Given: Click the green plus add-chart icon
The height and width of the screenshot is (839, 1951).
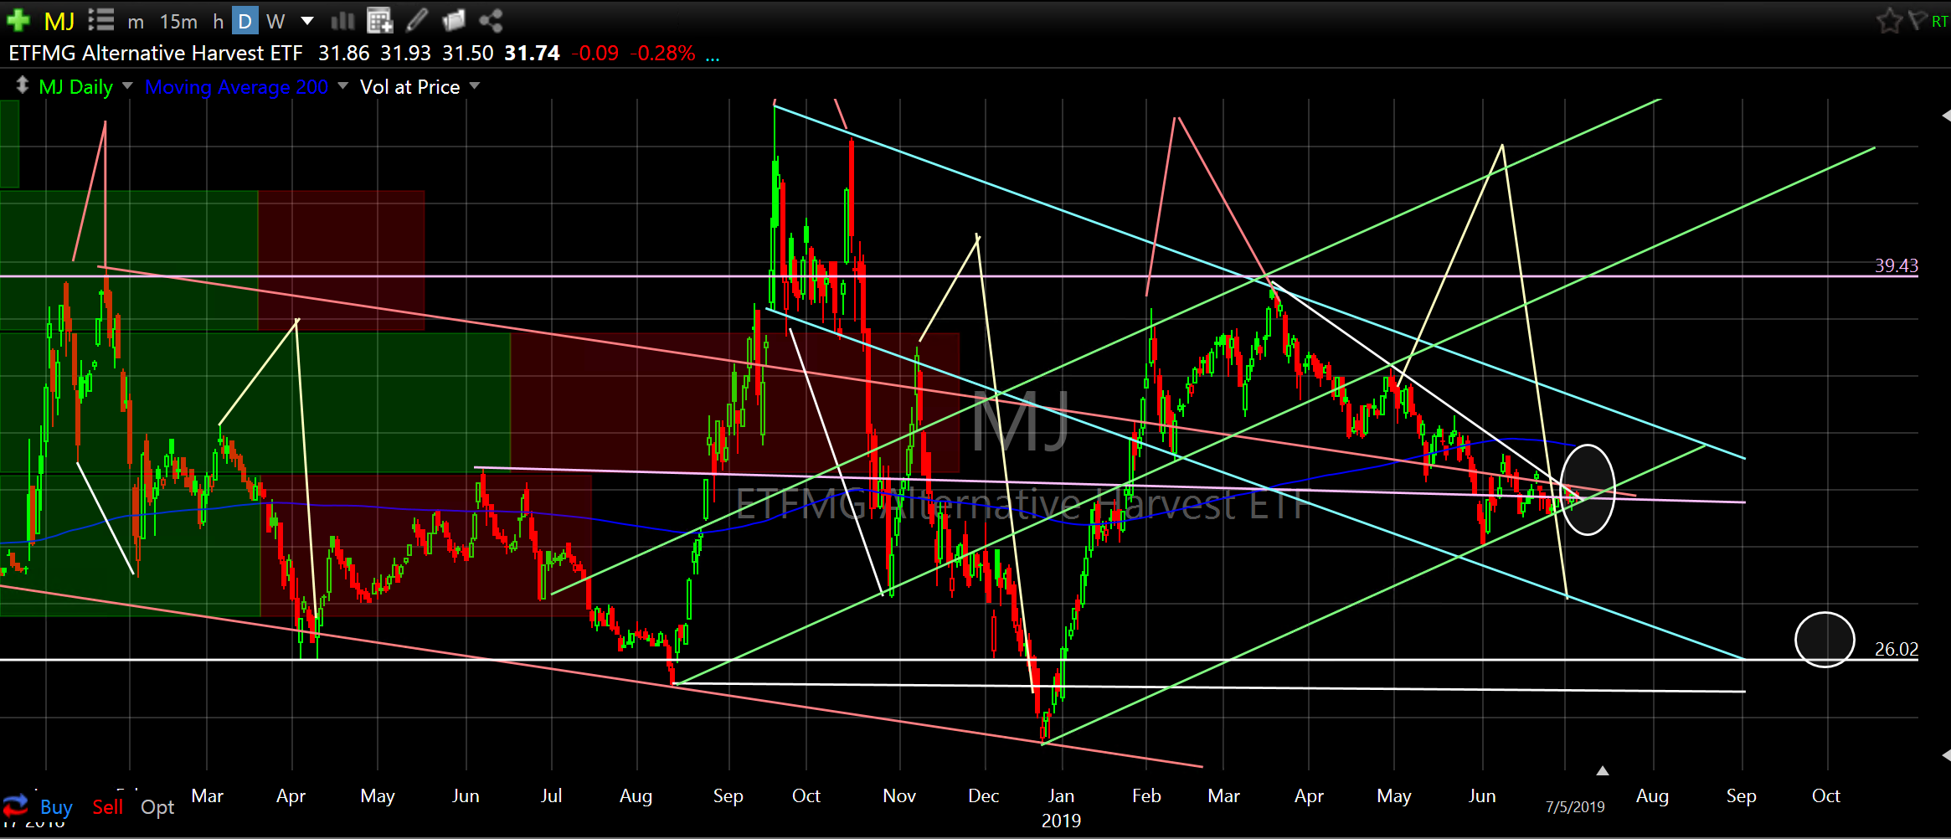Looking at the screenshot, I should point(18,20).
